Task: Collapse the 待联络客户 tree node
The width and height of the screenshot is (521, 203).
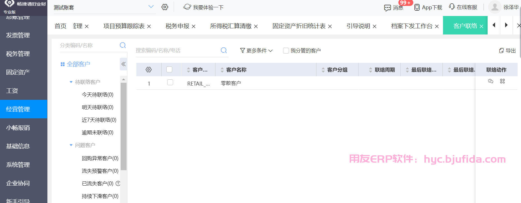Action: (x=71, y=82)
